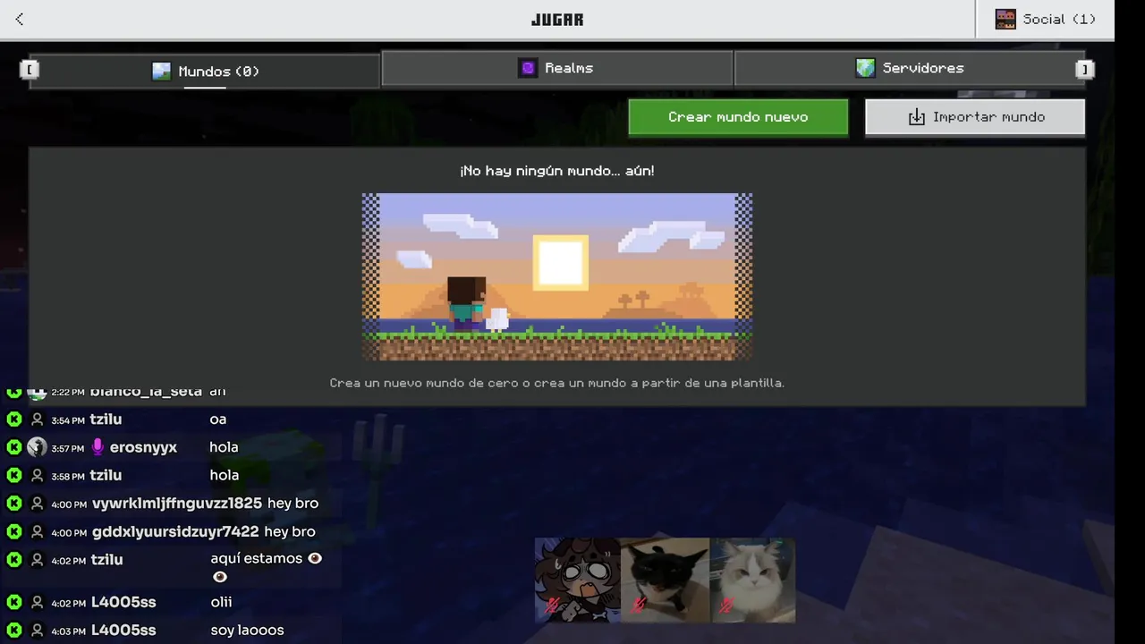This screenshot has height=644, width=1145.
Task: Click the user icon on L4005ss's 4:03 PM row
Action: [37, 630]
